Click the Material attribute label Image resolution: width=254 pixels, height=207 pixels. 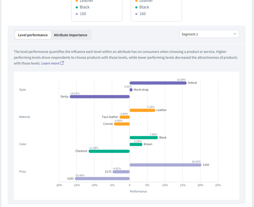[x=25, y=117]
